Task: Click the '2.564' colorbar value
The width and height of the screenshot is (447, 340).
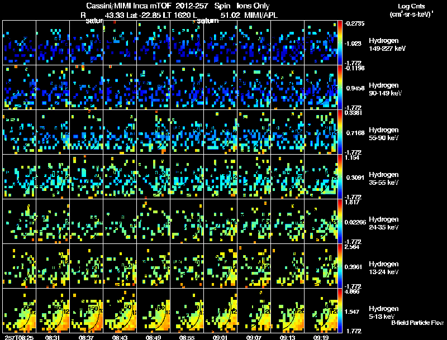Action: click(352, 247)
